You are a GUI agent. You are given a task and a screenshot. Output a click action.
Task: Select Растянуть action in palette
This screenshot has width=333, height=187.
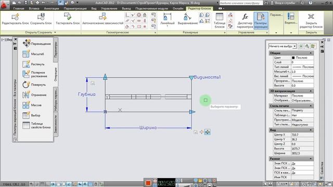point(33,64)
